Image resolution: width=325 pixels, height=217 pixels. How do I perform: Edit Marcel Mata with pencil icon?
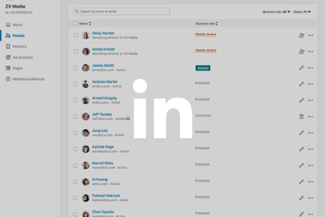302,166
